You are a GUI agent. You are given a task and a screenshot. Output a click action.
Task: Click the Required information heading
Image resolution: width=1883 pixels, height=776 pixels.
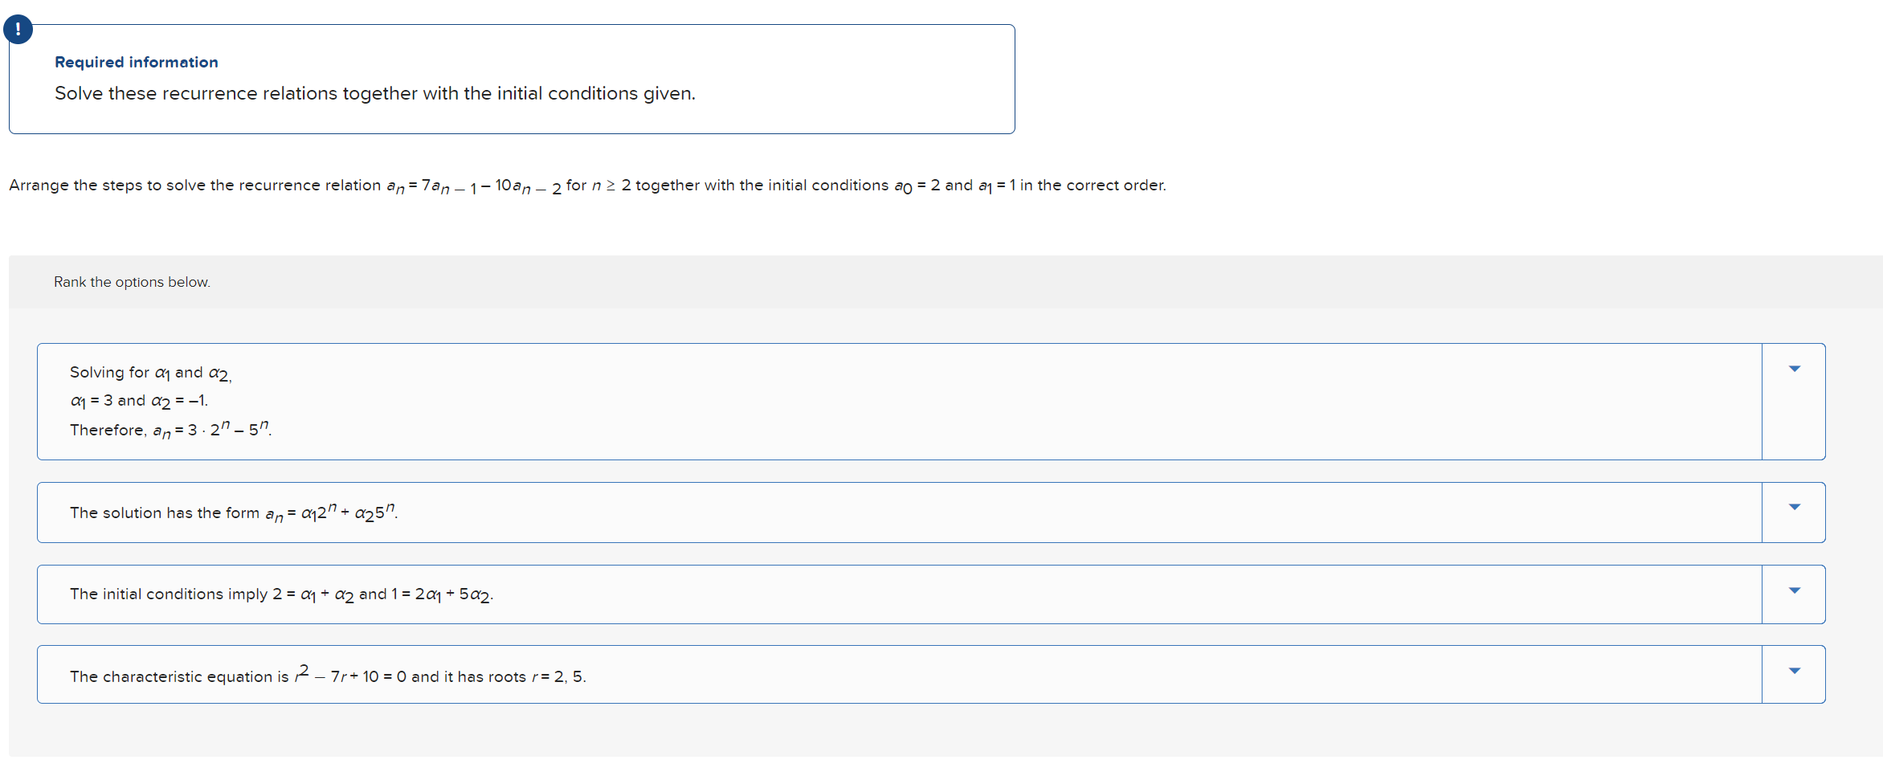(x=136, y=62)
